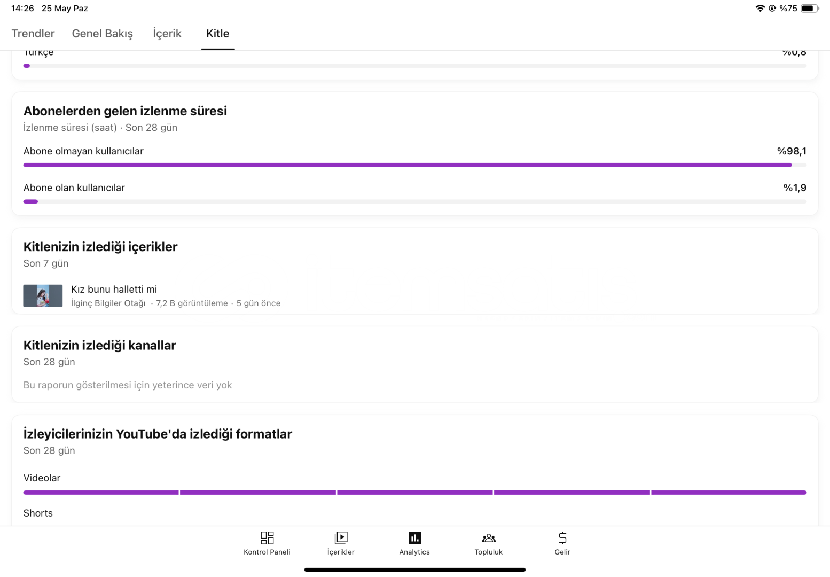830x577 pixels.
Task: Tap the Wi-Fi status icon
Action: (760, 9)
